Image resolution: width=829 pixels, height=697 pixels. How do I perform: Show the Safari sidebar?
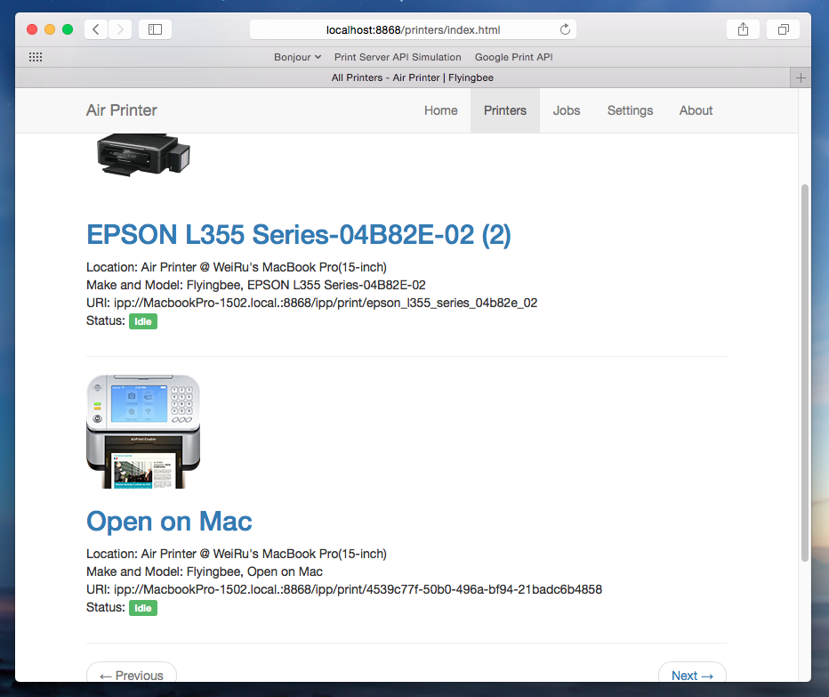click(155, 29)
